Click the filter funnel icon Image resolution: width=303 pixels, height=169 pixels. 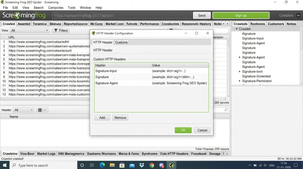(x=56, y=30)
